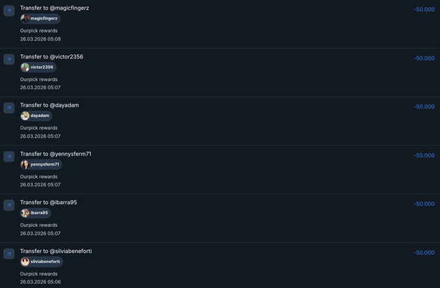This screenshot has height=288, width=440.
Task: Click the -50.000 amount for magicfingerz transfer
Action: coord(423,10)
